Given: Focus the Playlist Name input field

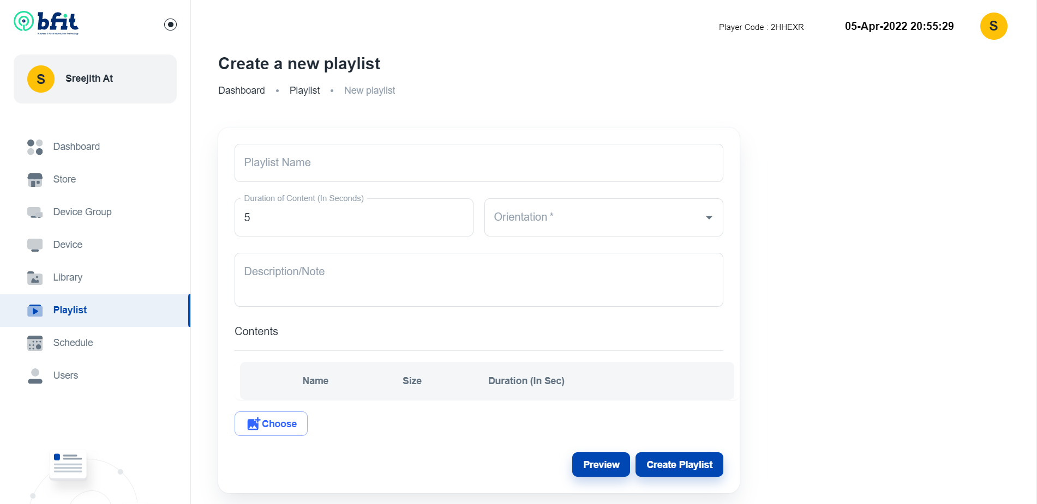Looking at the screenshot, I should pyautogui.click(x=479, y=163).
